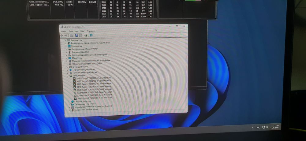Click the Компьютер monitor icon

tap(69, 46)
